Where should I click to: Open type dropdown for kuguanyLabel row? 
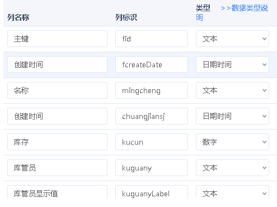click(232, 192)
